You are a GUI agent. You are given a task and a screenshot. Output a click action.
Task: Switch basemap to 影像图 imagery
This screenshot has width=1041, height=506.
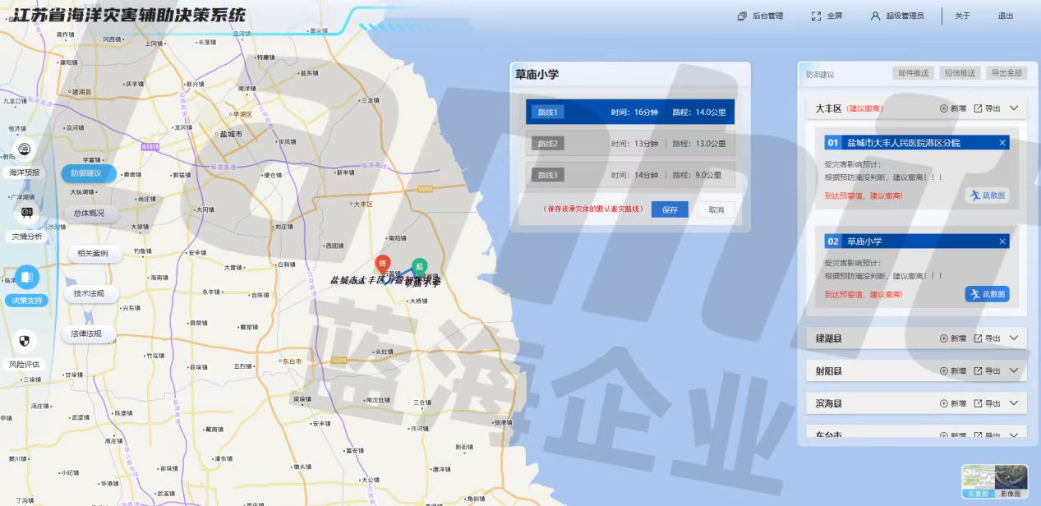[1011, 482]
